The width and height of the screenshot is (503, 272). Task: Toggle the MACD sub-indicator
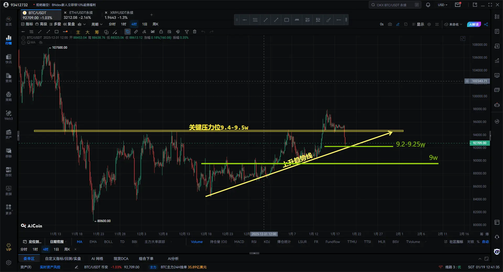click(239, 242)
